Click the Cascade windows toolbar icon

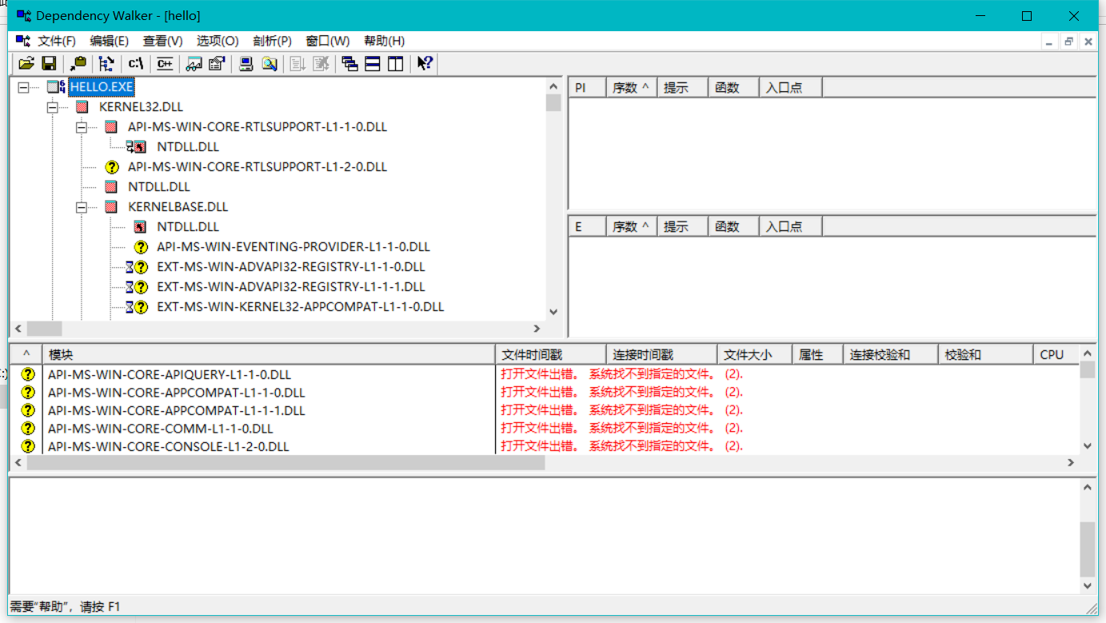coord(350,64)
